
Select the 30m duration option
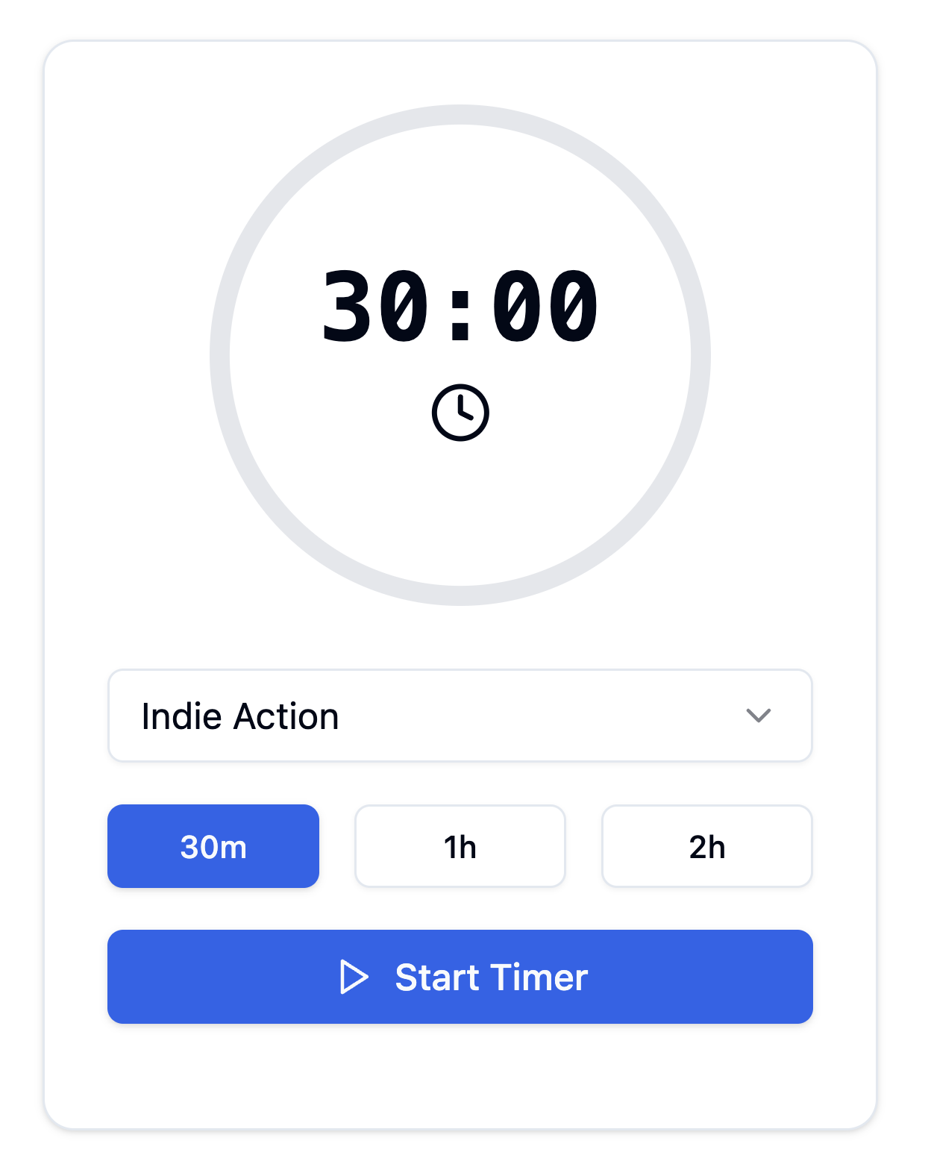pyautogui.click(x=213, y=846)
